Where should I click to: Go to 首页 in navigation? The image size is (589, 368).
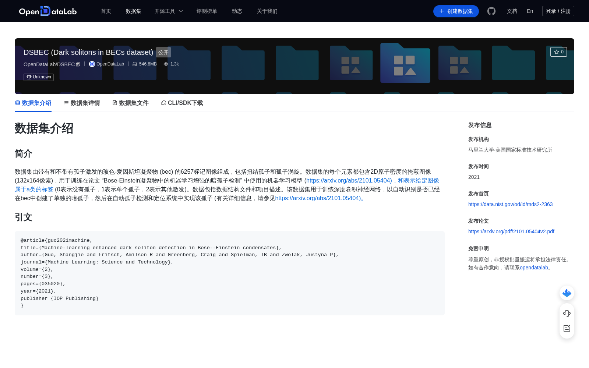[106, 11]
